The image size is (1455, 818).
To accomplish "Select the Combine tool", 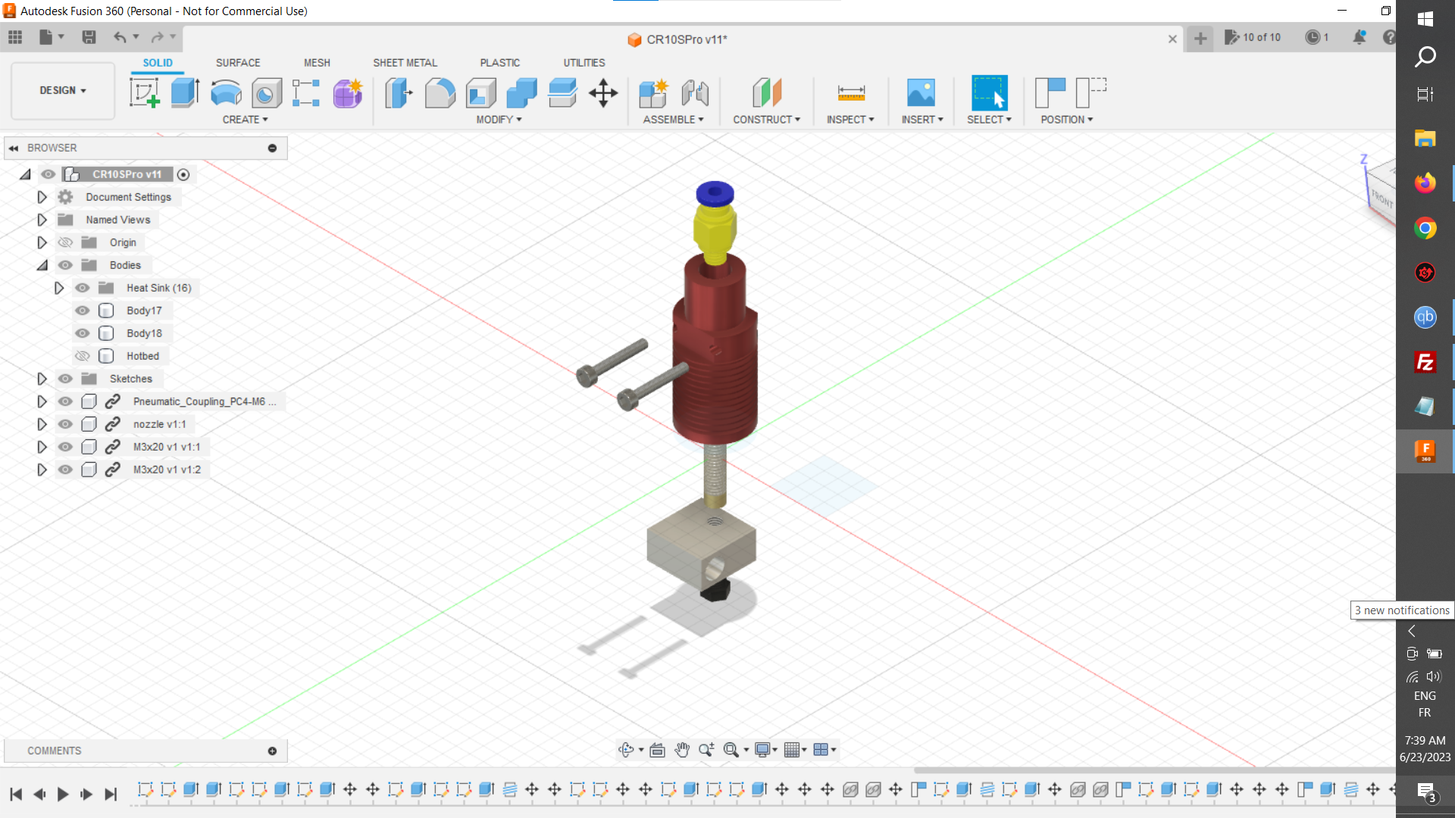I will click(521, 93).
